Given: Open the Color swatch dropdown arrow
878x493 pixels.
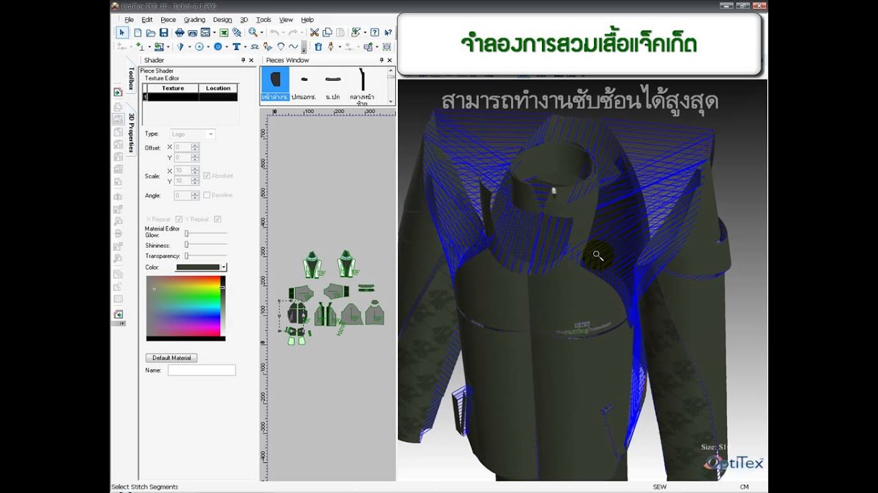Looking at the screenshot, I should [x=224, y=267].
